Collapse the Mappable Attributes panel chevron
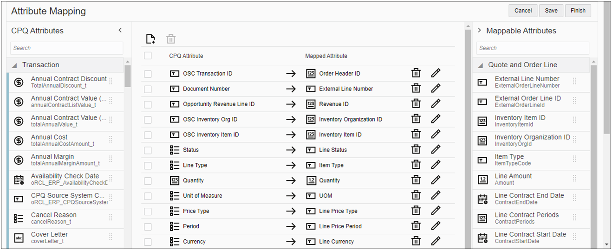 point(479,30)
